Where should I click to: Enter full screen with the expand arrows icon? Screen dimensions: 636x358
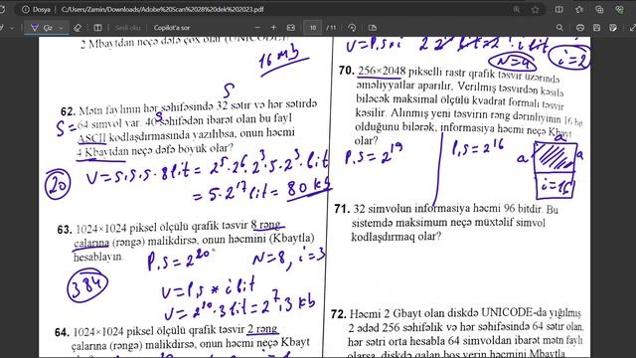(632, 28)
